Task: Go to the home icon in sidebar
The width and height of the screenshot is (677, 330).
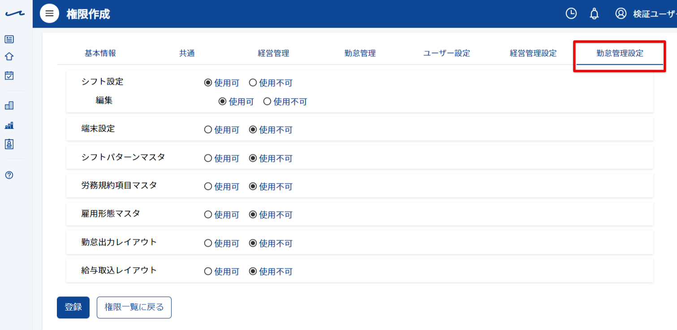Action: pos(9,57)
